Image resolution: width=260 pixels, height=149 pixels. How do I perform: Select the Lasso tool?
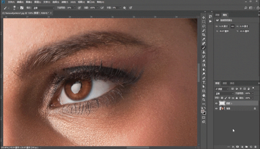203,26
